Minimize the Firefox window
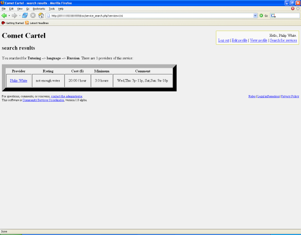Image resolution: width=301 pixels, height=235 pixels. tap(287, 3)
